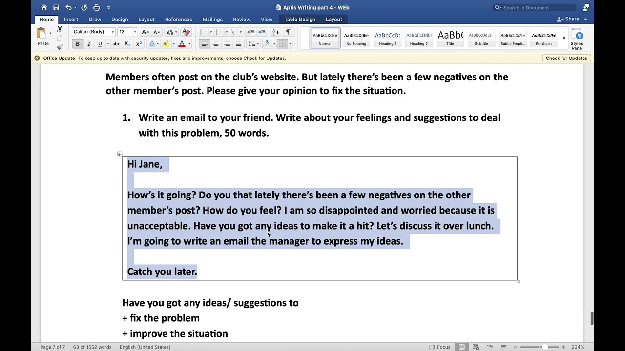The height and width of the screenshot is (351, 625).
Task: Highlight text with yellow marker
Action: (x=166, y=44)
